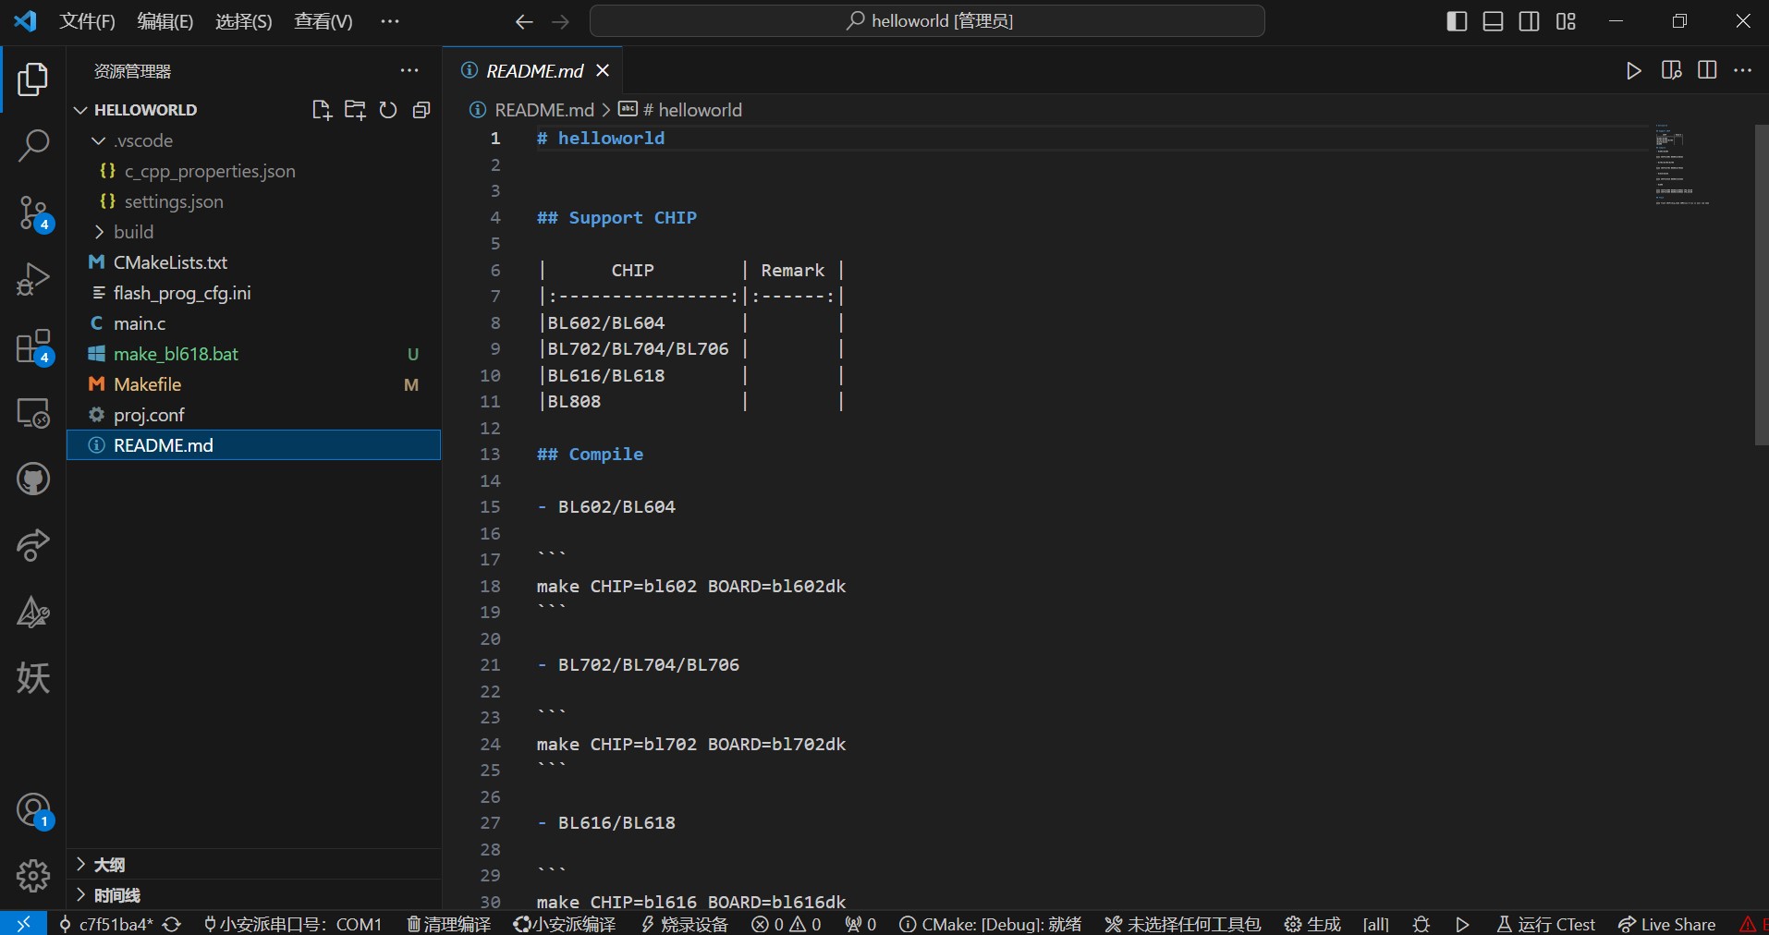Viewport: 1769px width, 935px height.
Task: Run the README.md file with play icon
Action: pyautogui.click(x=1634, y=71)
